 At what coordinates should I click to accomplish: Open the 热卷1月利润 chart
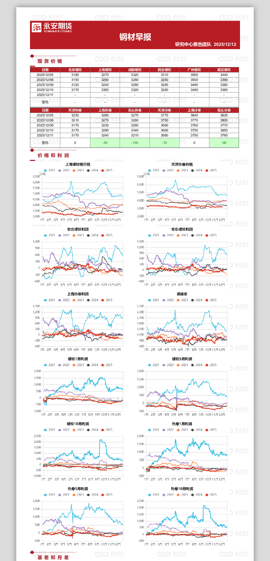coord(182,452)
